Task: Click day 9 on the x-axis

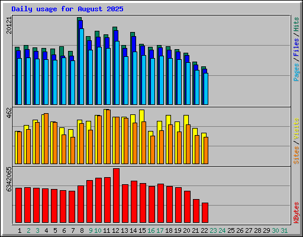Action: (91, 230)
